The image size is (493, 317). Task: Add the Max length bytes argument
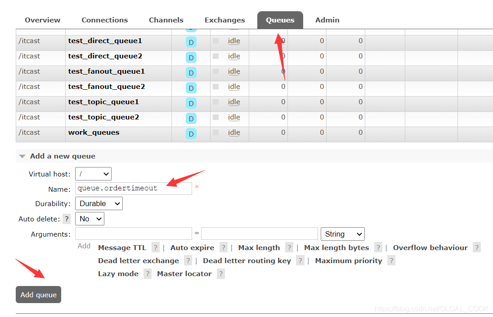point(336,248)
